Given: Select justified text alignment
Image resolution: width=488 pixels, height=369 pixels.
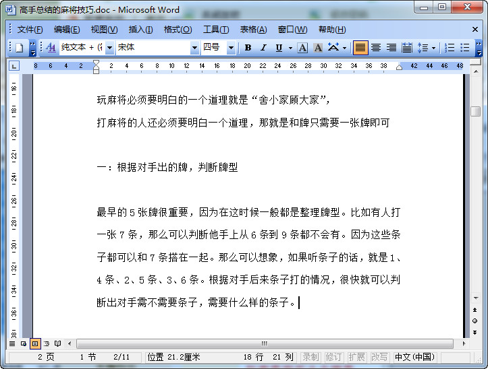Looking at the screenshot, I should tap(360, 48).
